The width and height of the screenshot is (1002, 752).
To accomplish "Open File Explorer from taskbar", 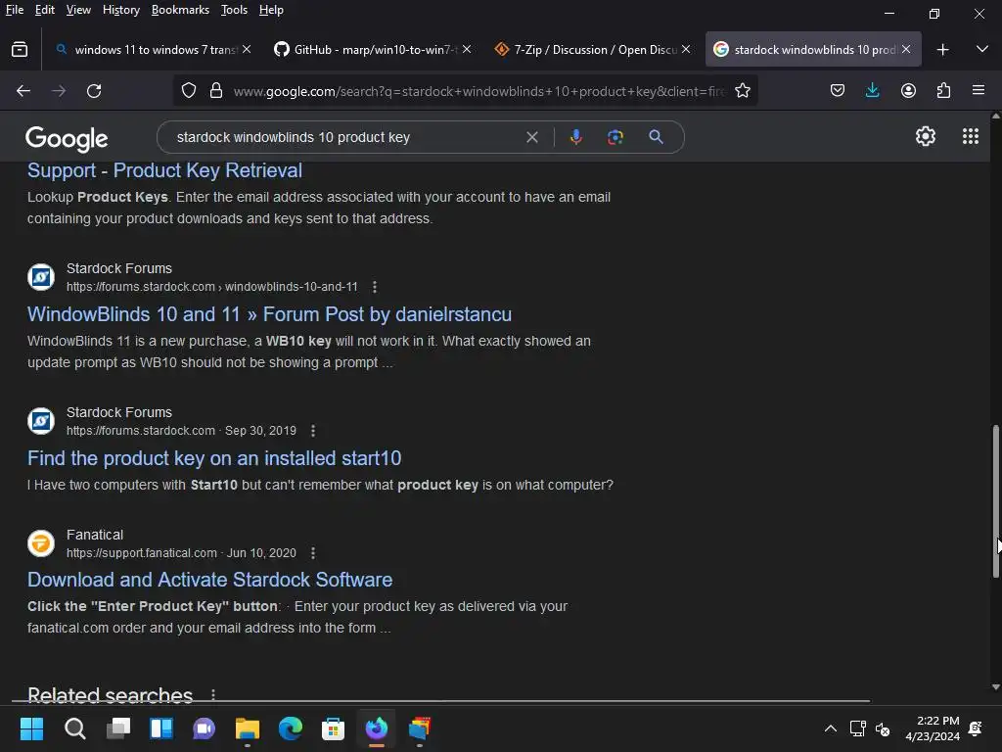I will click(248, 728).
